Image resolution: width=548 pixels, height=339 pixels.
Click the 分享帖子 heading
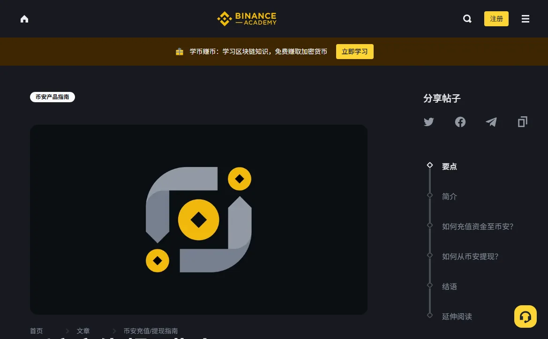point(442,98)
